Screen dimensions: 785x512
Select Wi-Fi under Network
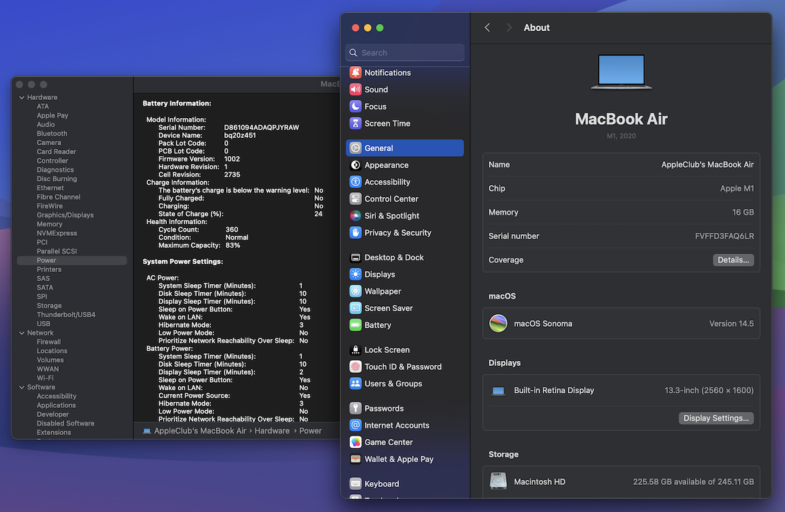45,378
